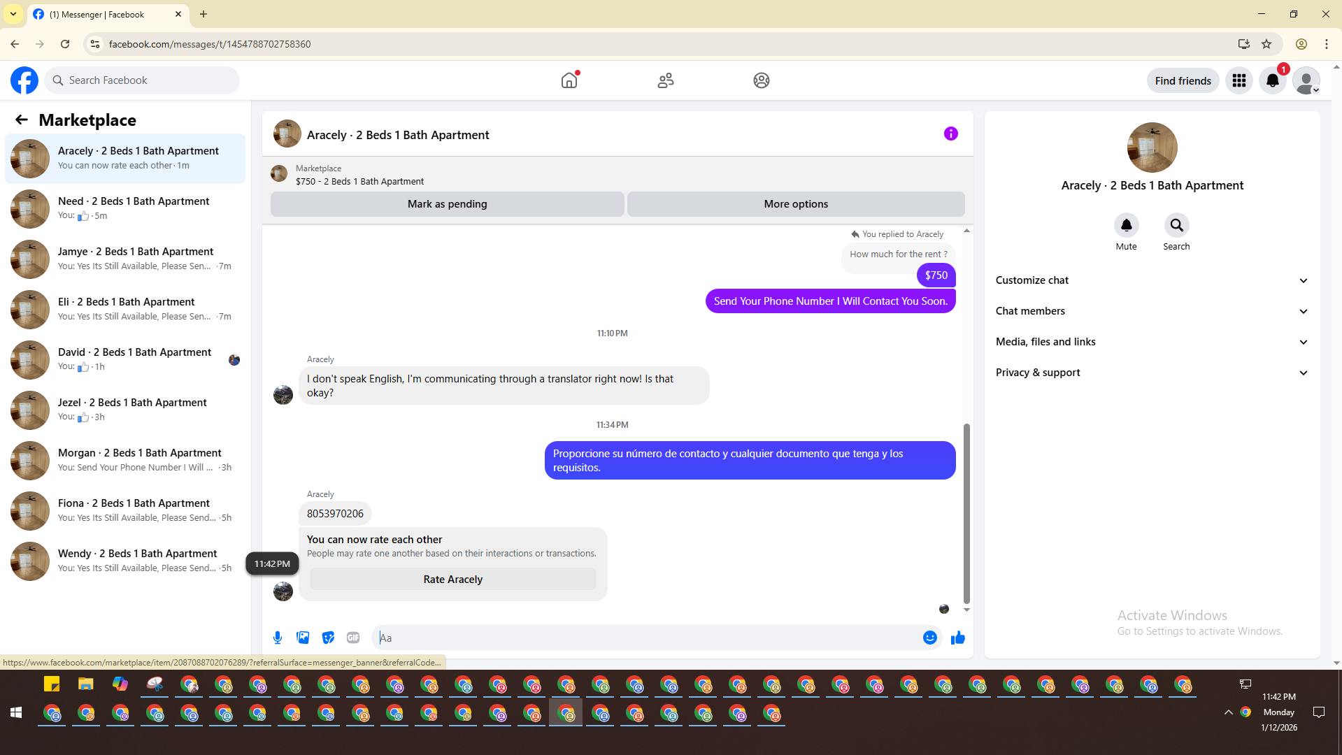This screenshot has height=755, width=1342.
Task: Open the Jamye apartment conversation
Action: click(125, 259)
